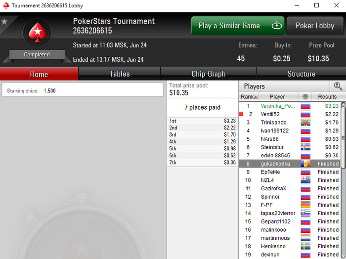Click guka9ko6ka's Moldova flag icon
Viewport: 346px width, 259px height.
(305, 164)
